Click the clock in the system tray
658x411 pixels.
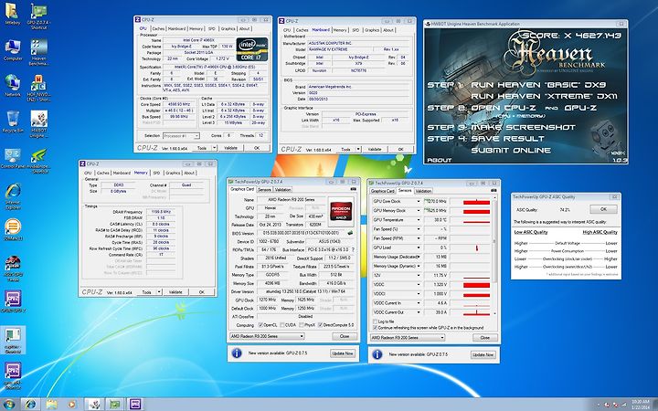click(x=641, y=405)
